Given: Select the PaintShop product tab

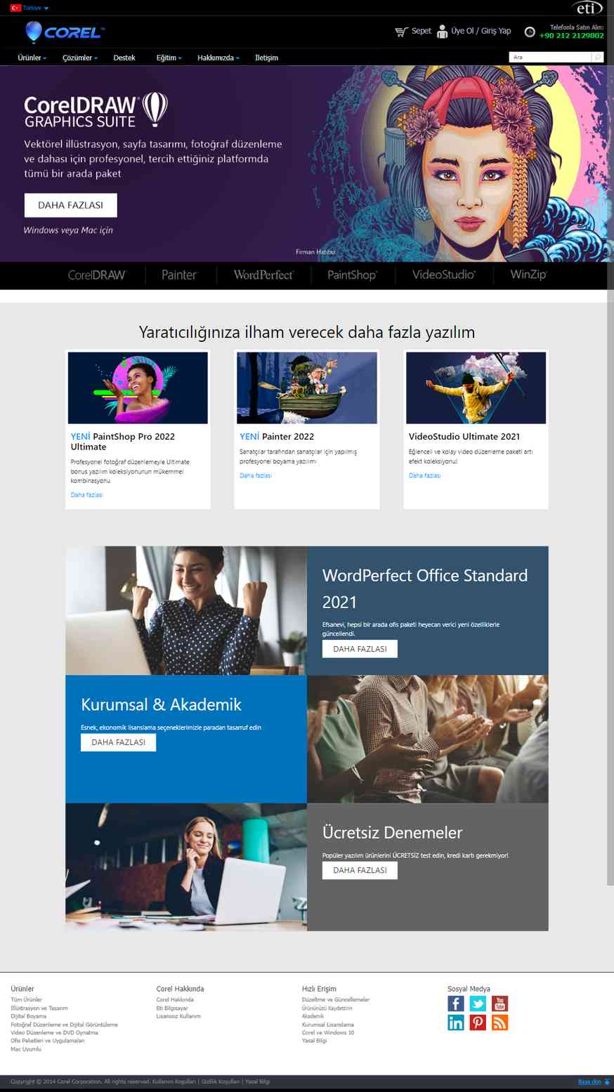Looking at the screenshot, I should point(353,275).
